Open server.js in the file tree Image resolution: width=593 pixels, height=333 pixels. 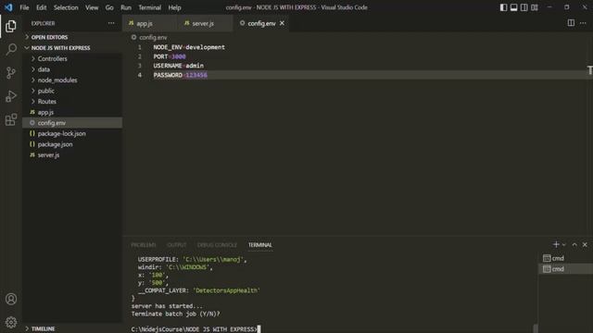coord(72,154)
